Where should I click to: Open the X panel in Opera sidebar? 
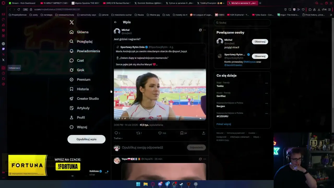tap(3, 60)
